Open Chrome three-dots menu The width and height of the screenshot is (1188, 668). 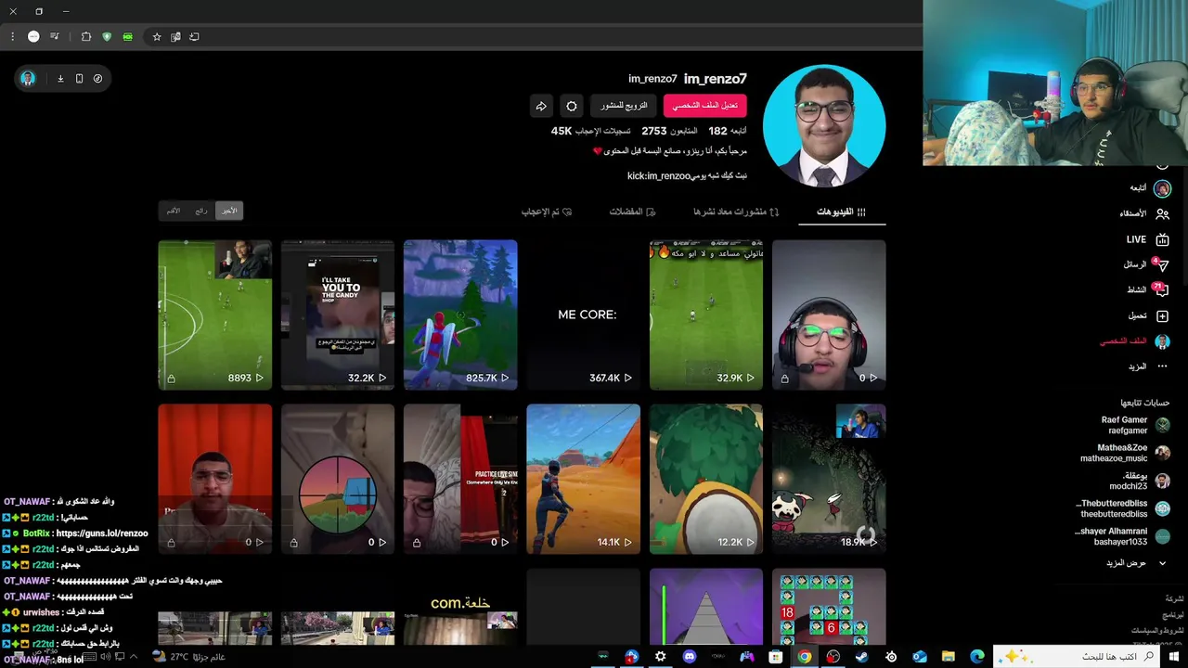[x=12, y=36]
